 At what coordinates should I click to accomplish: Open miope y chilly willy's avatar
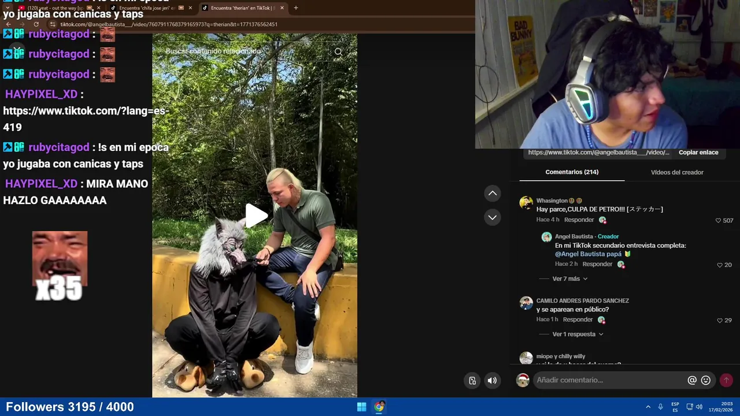click(x=526, y=358)
